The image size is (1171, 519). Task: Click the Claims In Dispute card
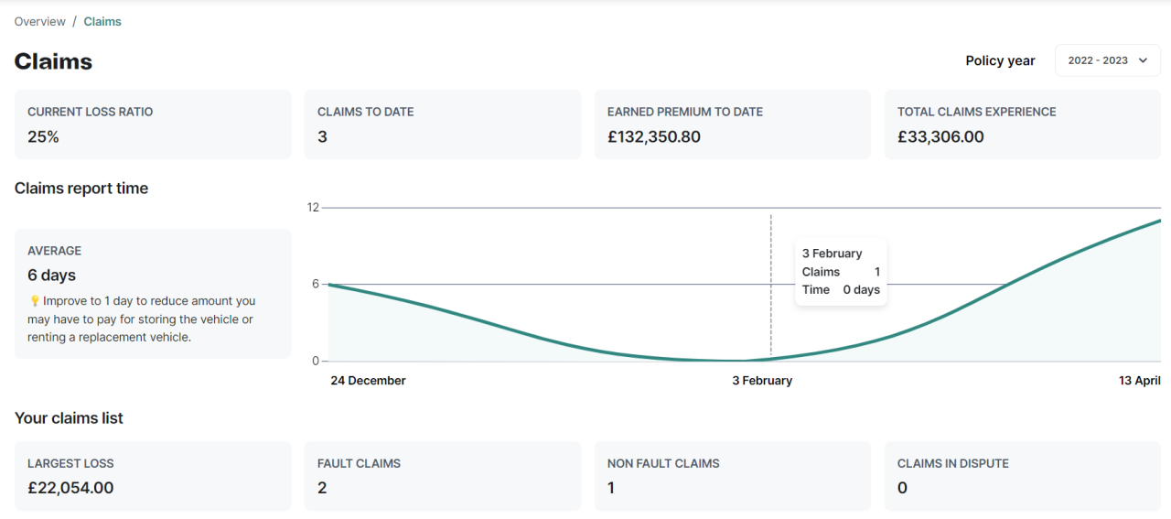(1023, 476)
